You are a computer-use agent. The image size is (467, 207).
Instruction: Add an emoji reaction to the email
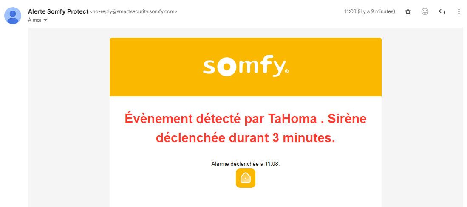[x=425, y=12]
